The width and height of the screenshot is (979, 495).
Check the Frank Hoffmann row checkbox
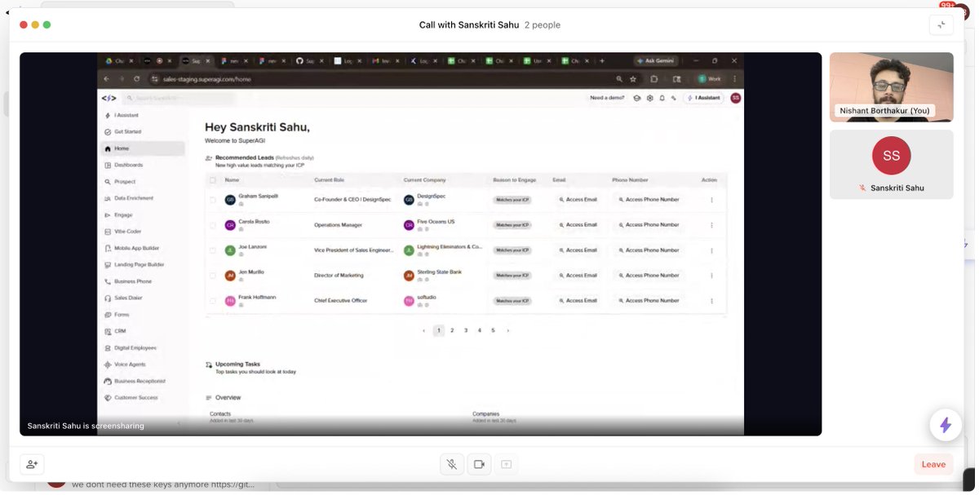click(x=213, y=301)
